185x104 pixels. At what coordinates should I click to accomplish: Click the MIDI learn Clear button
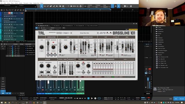coord(110,32)
